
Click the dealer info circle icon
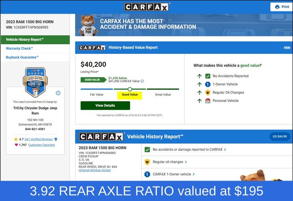pos(58,93)
